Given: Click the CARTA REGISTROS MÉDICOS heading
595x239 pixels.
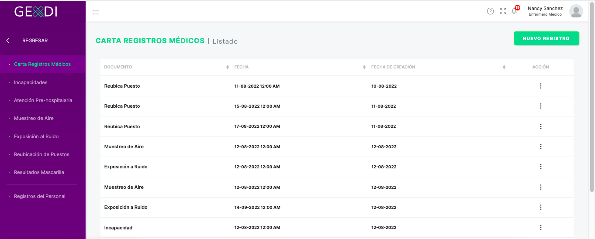Looking at the screenshot, I should (x=150, y=41).
